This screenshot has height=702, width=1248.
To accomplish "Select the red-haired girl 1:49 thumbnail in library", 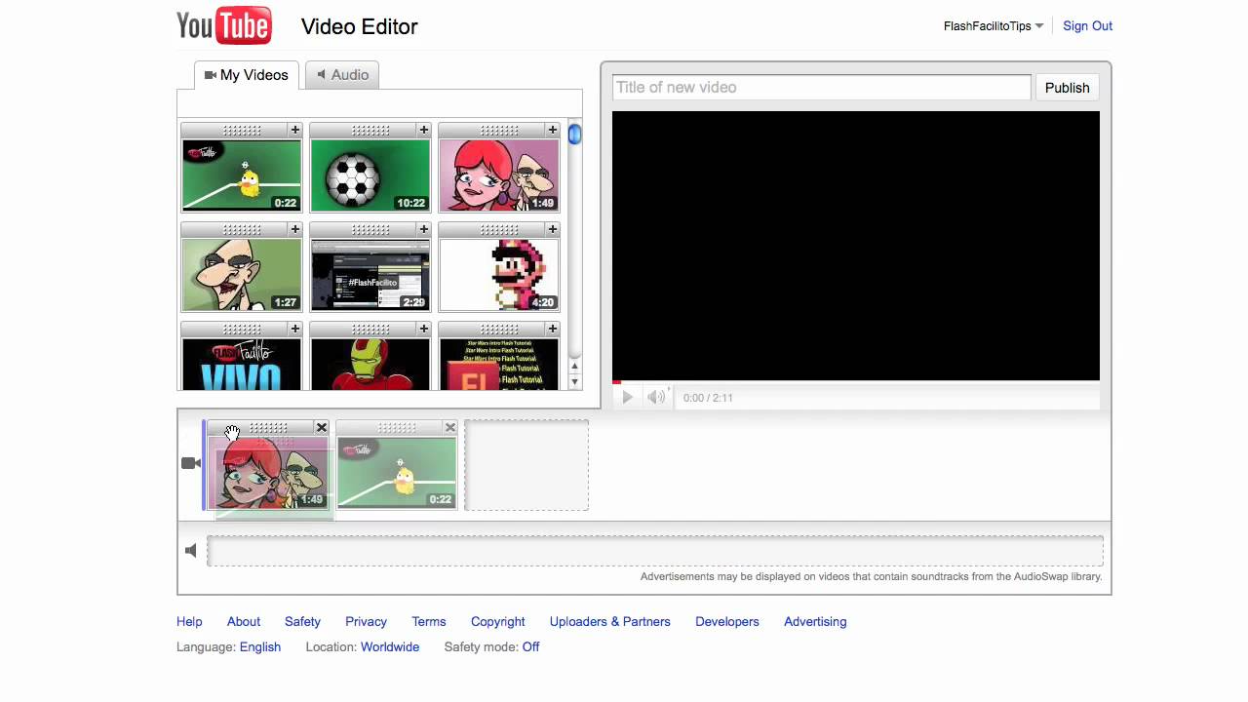I will coord(499,175).
